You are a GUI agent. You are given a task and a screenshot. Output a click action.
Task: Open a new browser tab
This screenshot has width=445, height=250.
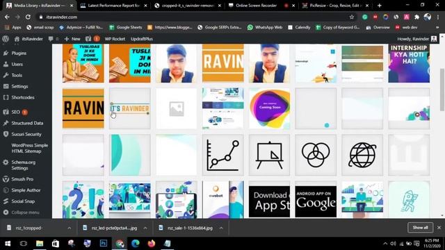pyautogui.click(x=379, y=6)
